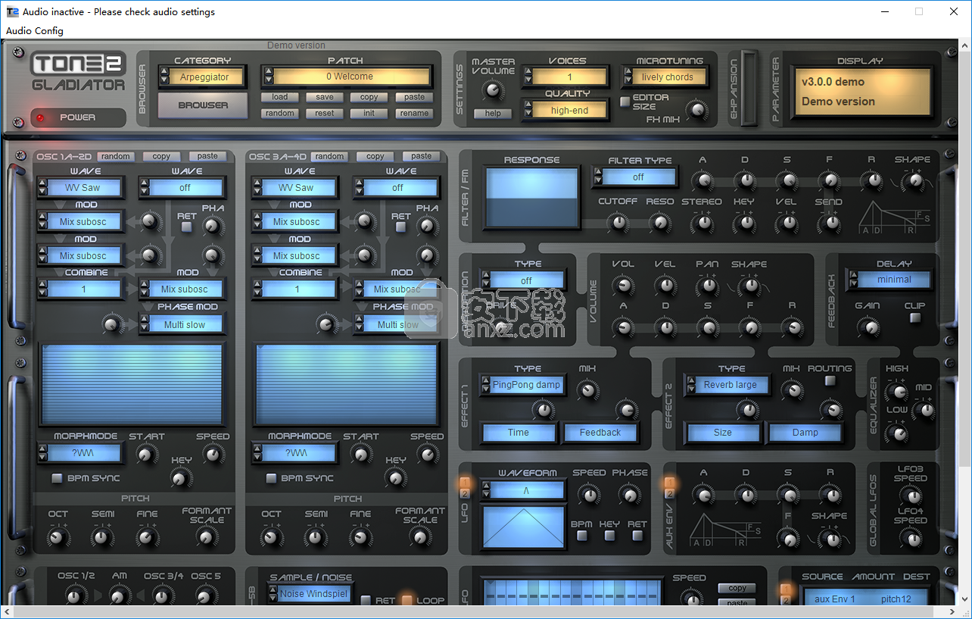Open the Delay minimal dropdown

890,280
